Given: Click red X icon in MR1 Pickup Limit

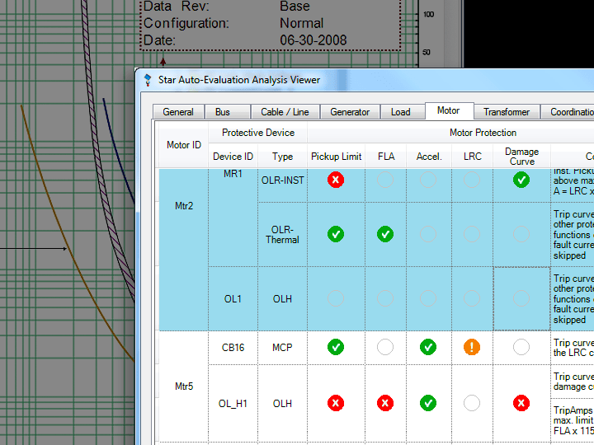Looking at the screenshot, I should [336, 180].
